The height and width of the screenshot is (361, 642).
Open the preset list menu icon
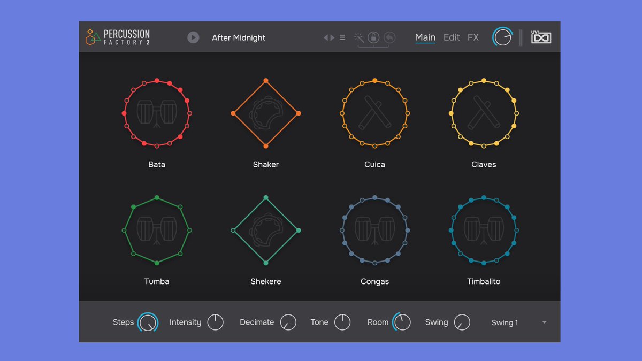click(342, 37)
